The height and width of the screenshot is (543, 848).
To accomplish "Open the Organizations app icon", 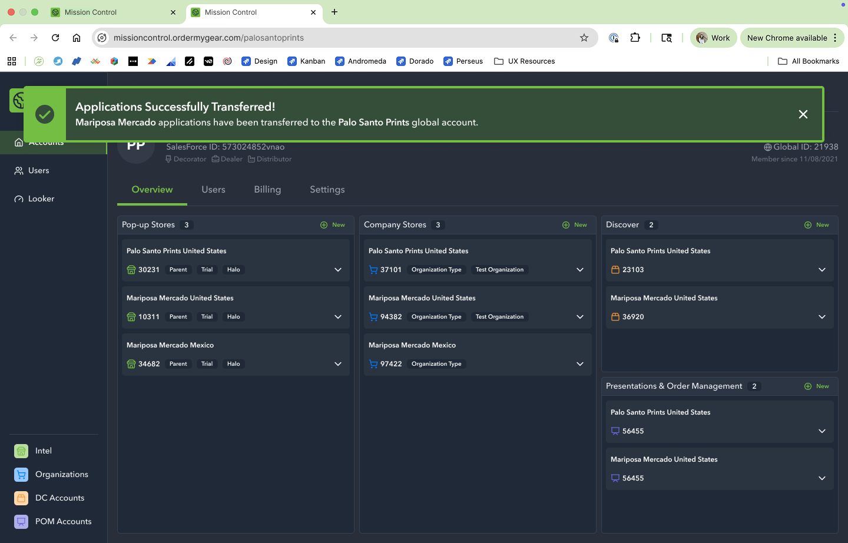I will [21, 475].
